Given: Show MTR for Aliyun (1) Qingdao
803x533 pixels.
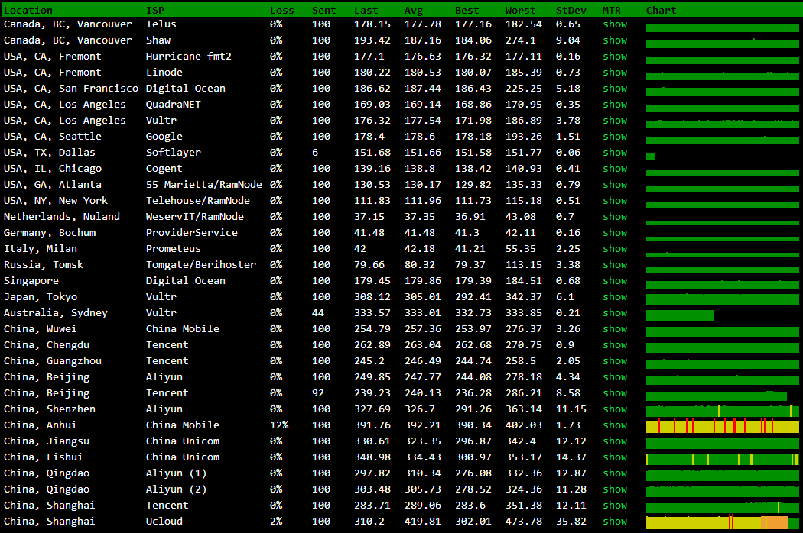Looking at the screenshot, I should (x=615, y=473).
